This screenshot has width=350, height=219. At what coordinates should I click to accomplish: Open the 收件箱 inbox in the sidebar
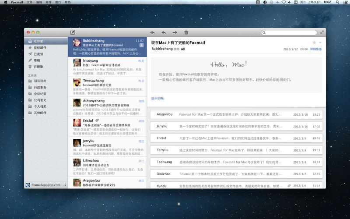46,41
